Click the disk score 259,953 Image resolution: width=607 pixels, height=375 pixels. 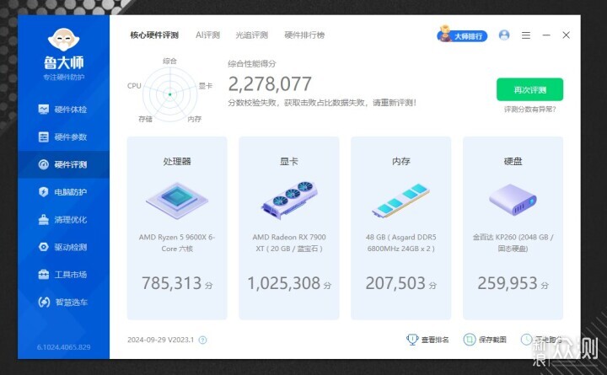click(508, 283)
